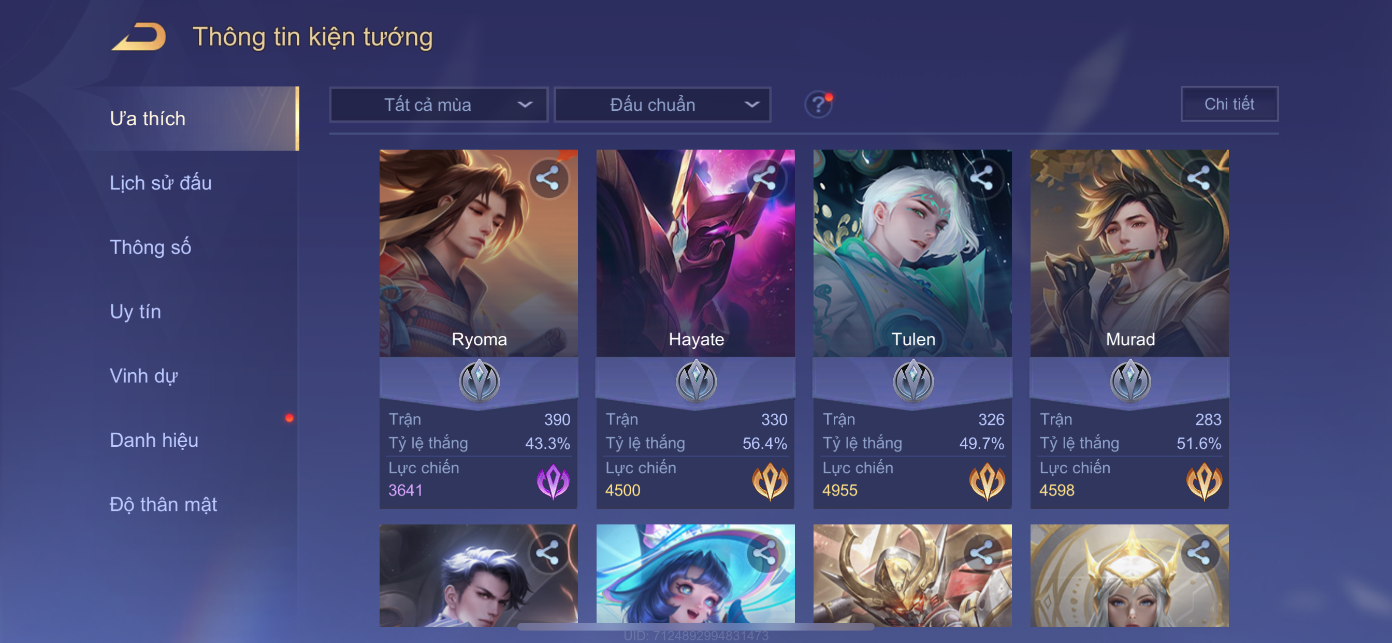This screenshot has height=643, width=1392.
Task: Expand the Tất cả mùa season dropdown
Action: tap(439, 104)
